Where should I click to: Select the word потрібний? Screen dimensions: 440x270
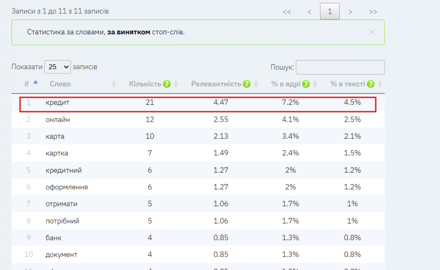[x=62, y=221]
